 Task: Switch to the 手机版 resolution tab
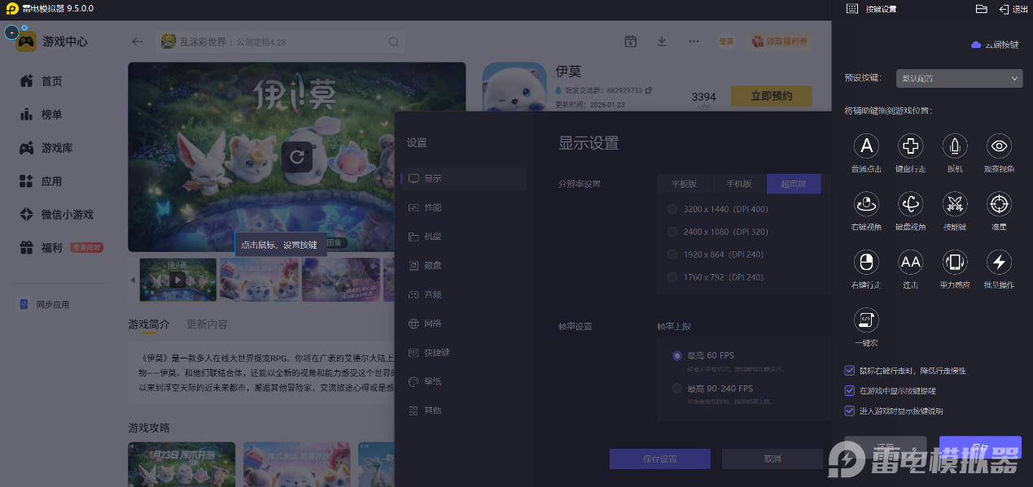click(x=739, y=184)
